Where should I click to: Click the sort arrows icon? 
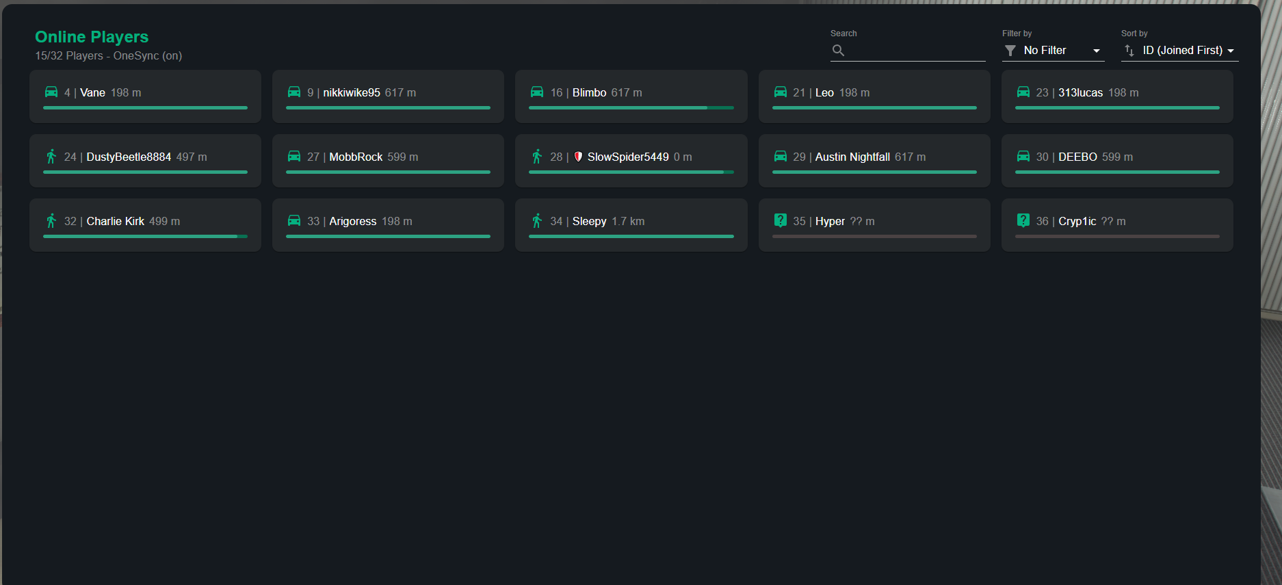[x=1129, y=51]
